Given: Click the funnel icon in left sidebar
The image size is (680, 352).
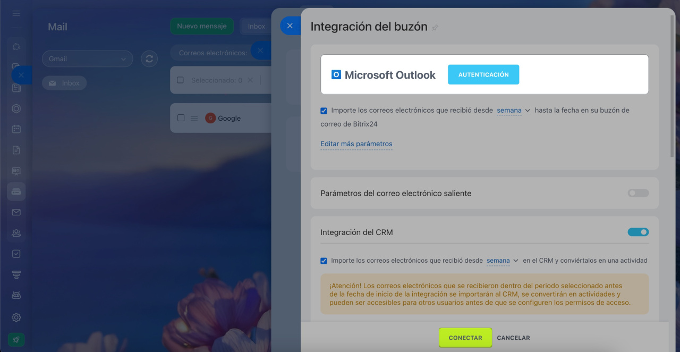Looking at the screenshot, I should [16, 274].
